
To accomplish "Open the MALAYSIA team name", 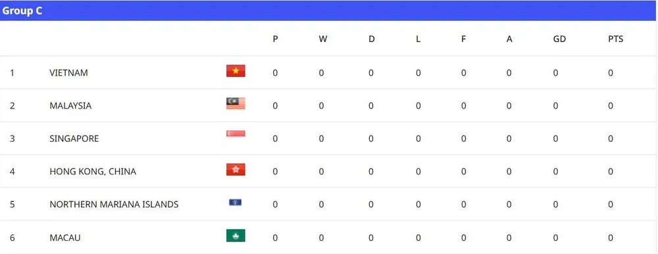I will (x=70, y=106).
